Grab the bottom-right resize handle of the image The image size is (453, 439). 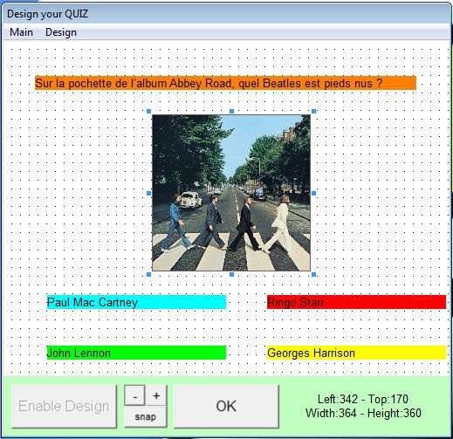click(313, 274)
